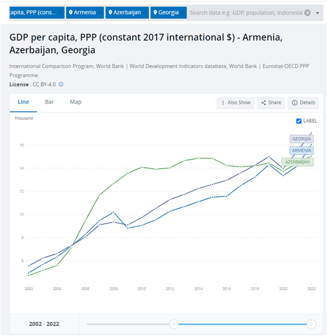The image size is (327, 336).
Task: Select the Line chart tab
Action: click(23, 102)
